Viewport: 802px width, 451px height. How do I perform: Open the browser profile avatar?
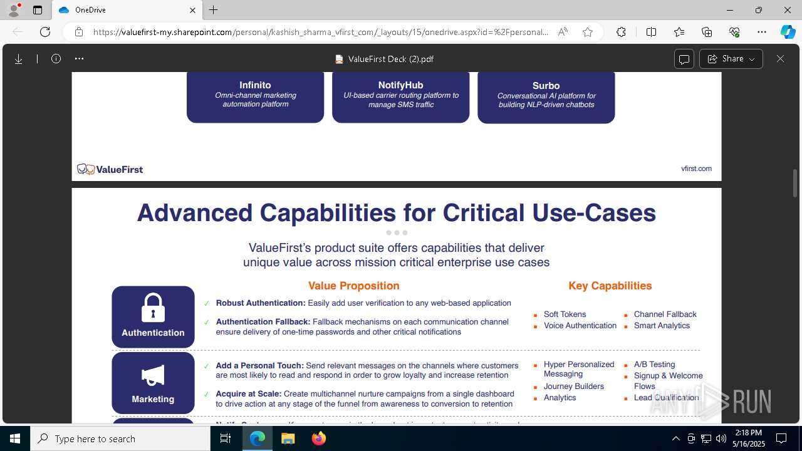(14, 10)
